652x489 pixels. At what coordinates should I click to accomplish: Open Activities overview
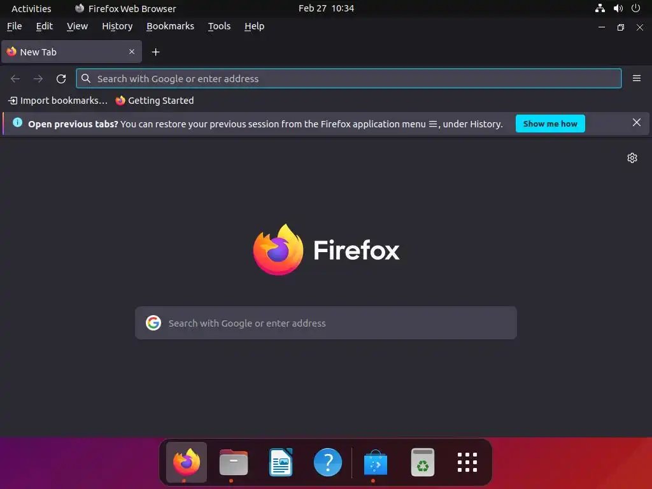(x=31, y=8)
